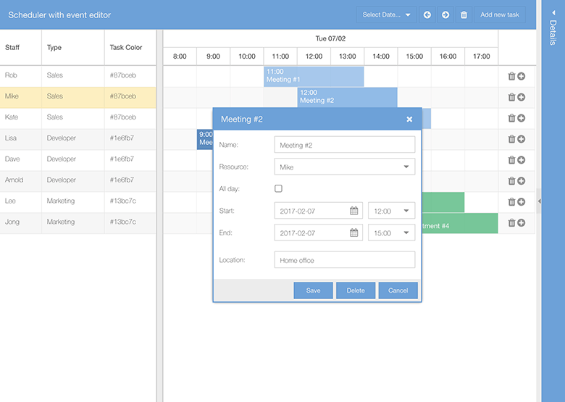Click the Name input field

point(345,145)
